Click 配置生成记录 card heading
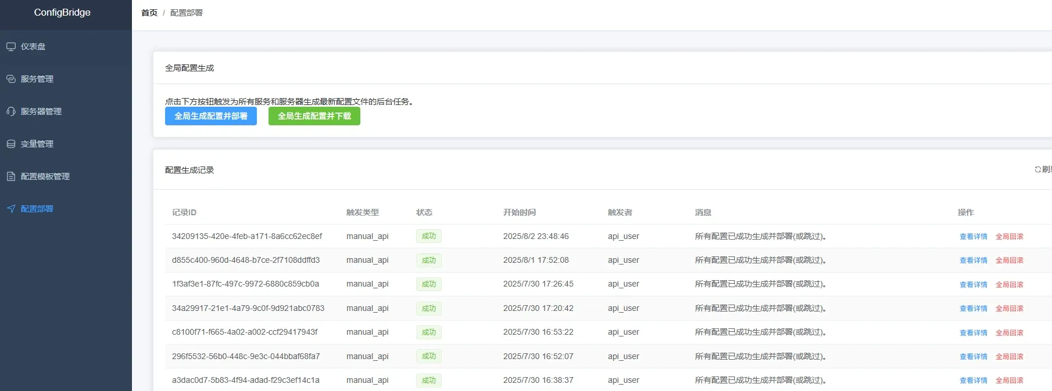1052x391 pixels. 189,170
